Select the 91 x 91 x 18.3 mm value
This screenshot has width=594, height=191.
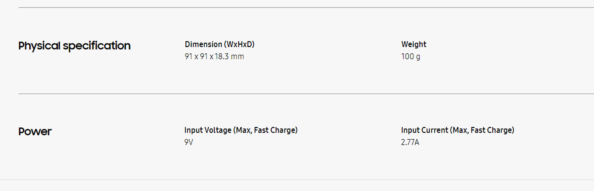click(x=214, y=56)
